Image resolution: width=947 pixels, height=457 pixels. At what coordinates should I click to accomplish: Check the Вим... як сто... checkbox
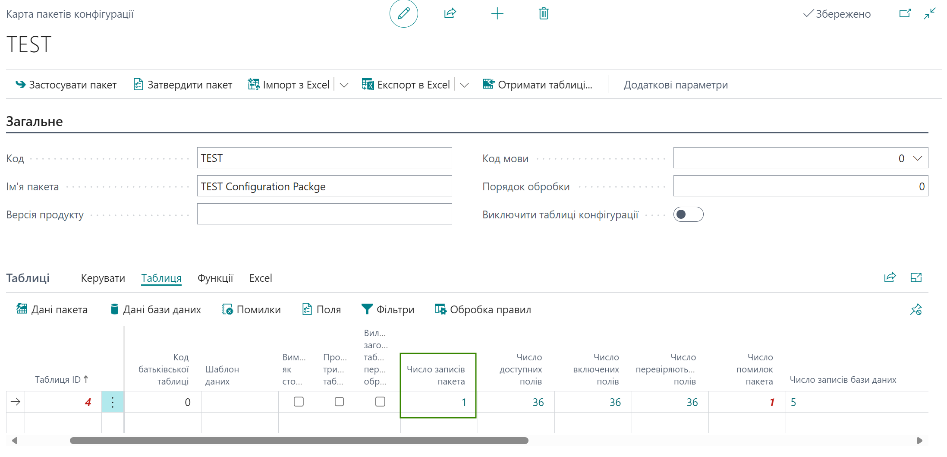(299, 402)
